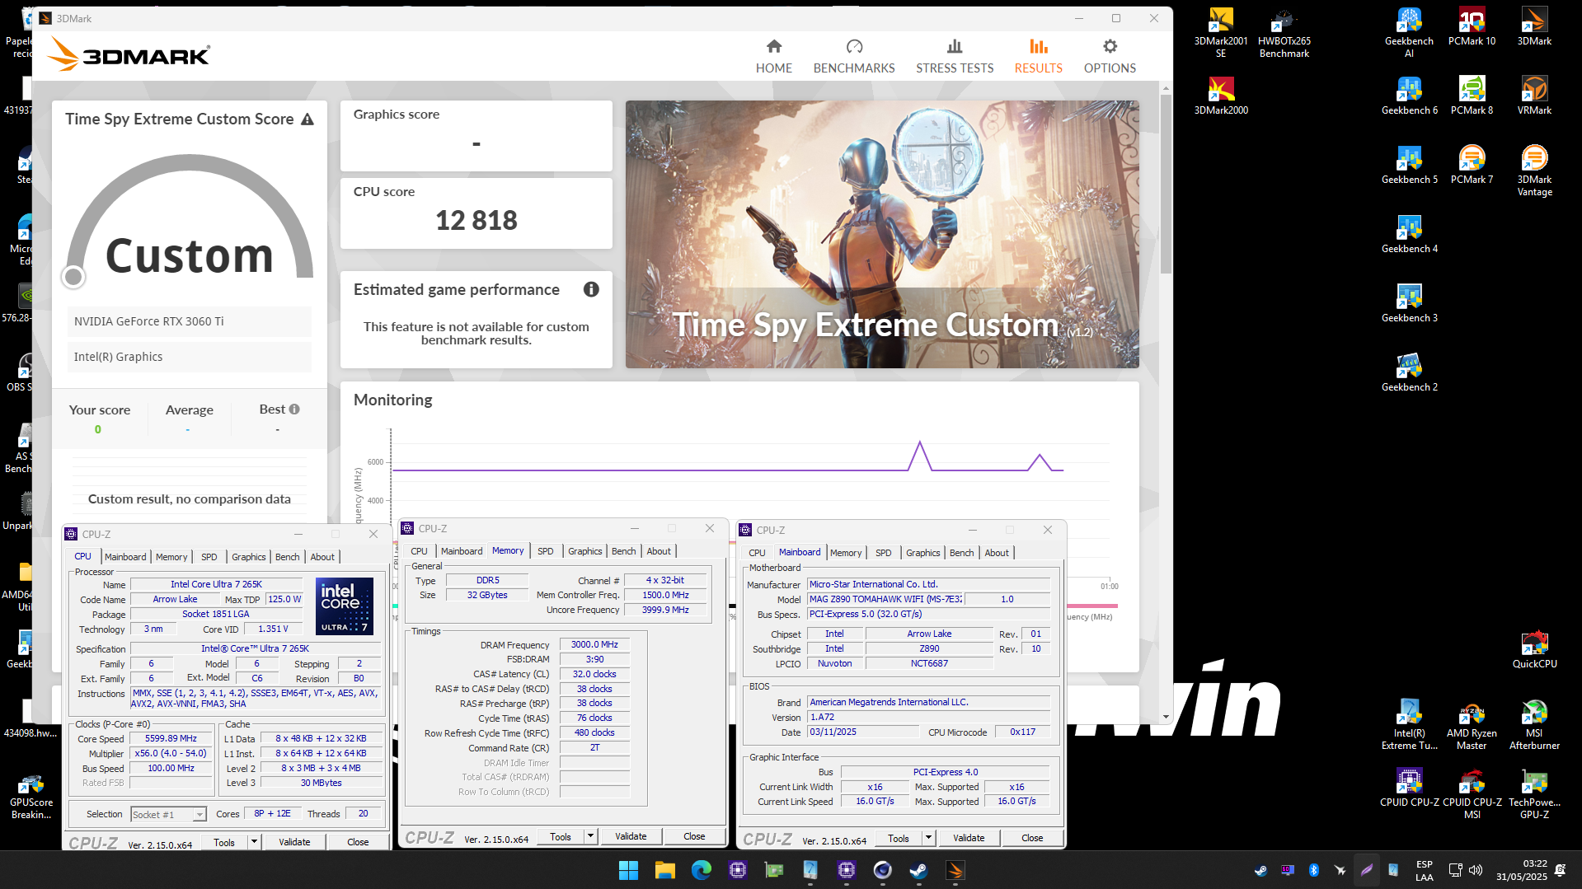Open Microsoft Edge from taskbar
Screen dimensions: 1582x889
[x=701, y=870]
